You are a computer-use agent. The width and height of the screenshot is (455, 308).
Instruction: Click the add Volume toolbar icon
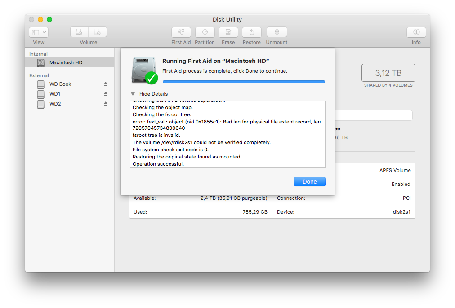point(79,32)
